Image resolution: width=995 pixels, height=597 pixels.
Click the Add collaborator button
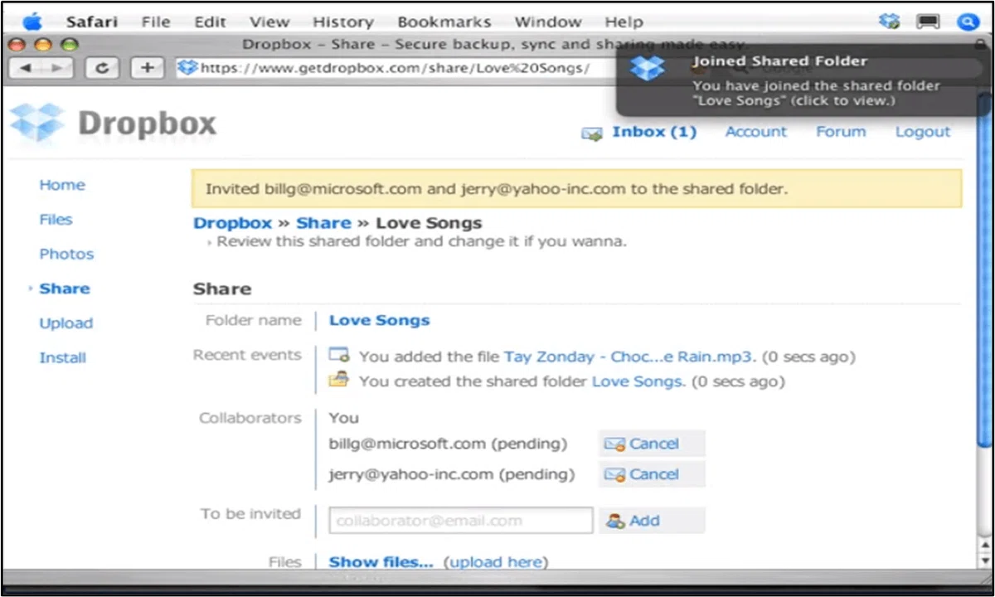coord(652,521)
